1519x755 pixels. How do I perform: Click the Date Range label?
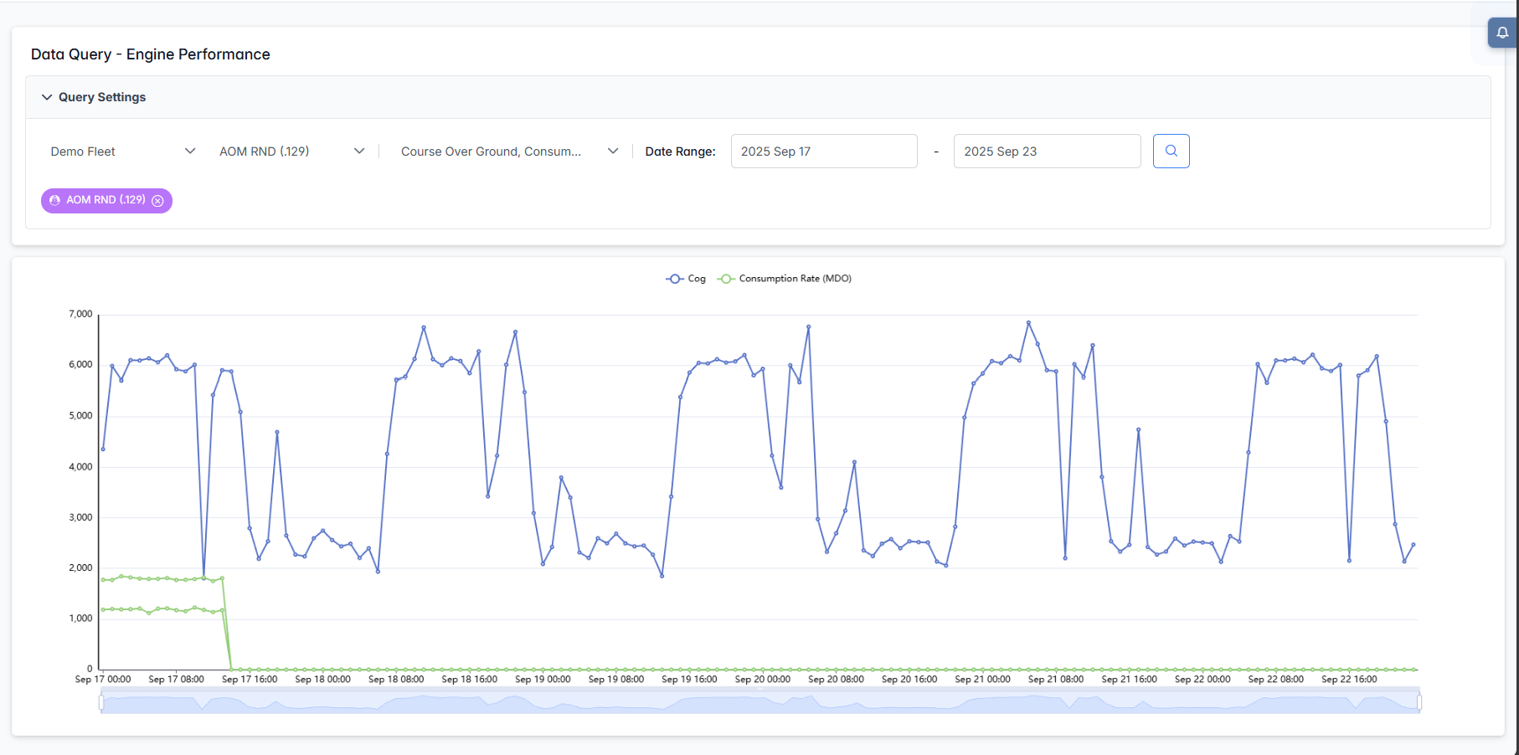pos(680,152)
